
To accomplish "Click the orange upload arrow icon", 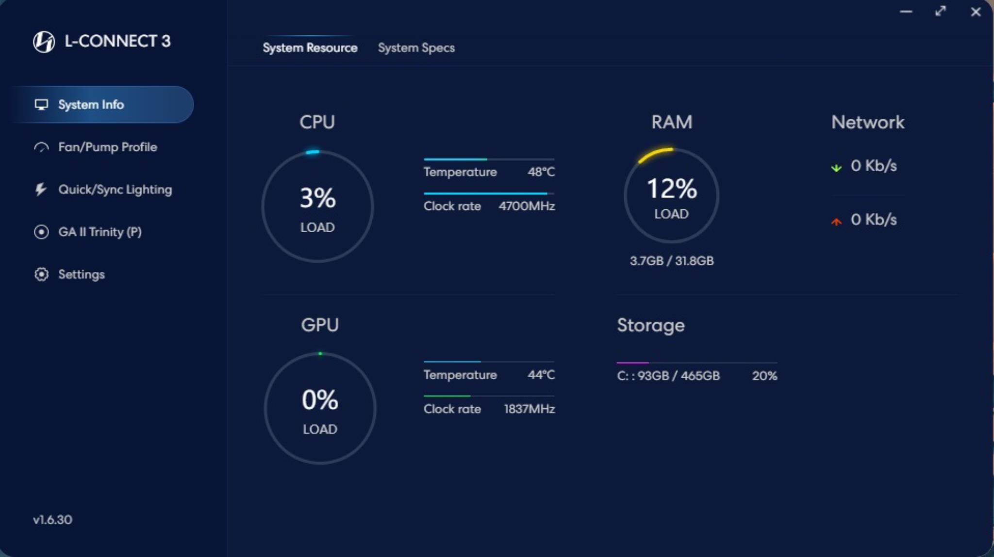I will pyautogui.click(x=836, y=222).
